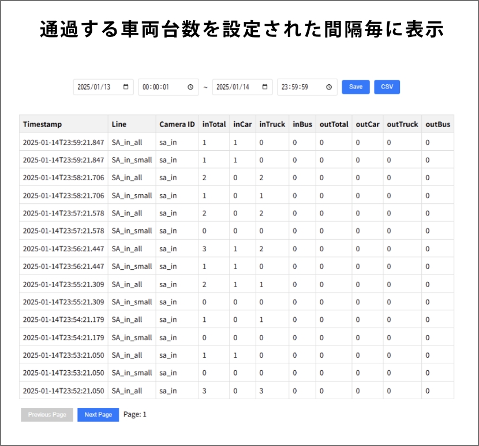Click clock icon in end time field

tap(329, 87)
